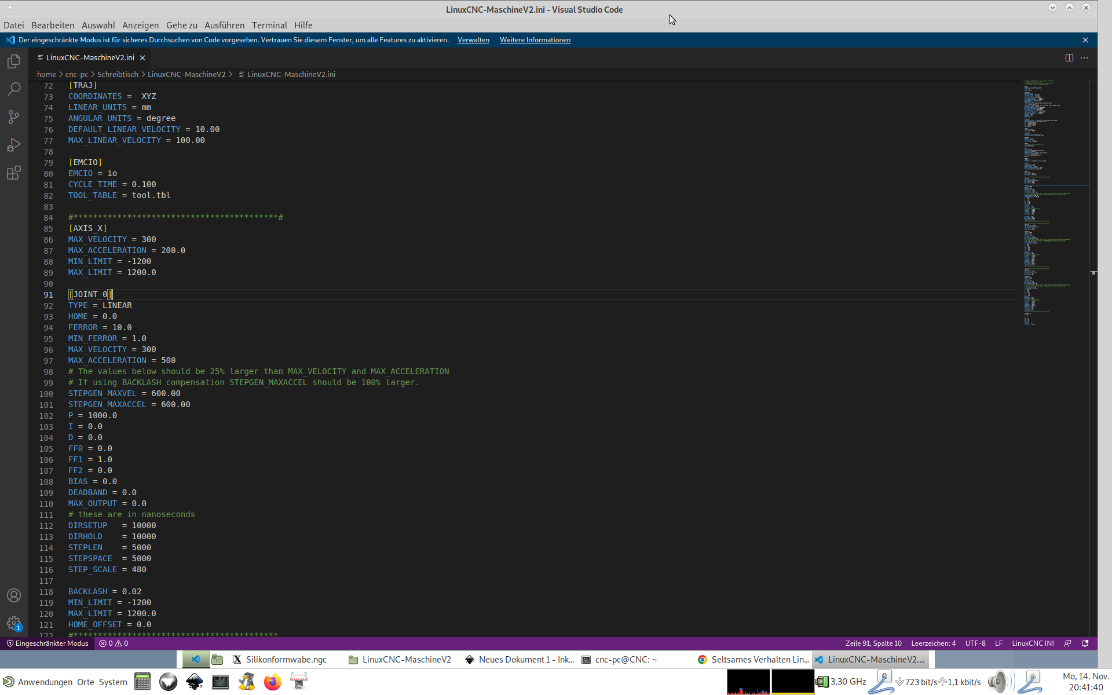The width and height of the screenshot is (1112, 695).
Task: Split the editor to the right
Action: [x=1069, y=57]
